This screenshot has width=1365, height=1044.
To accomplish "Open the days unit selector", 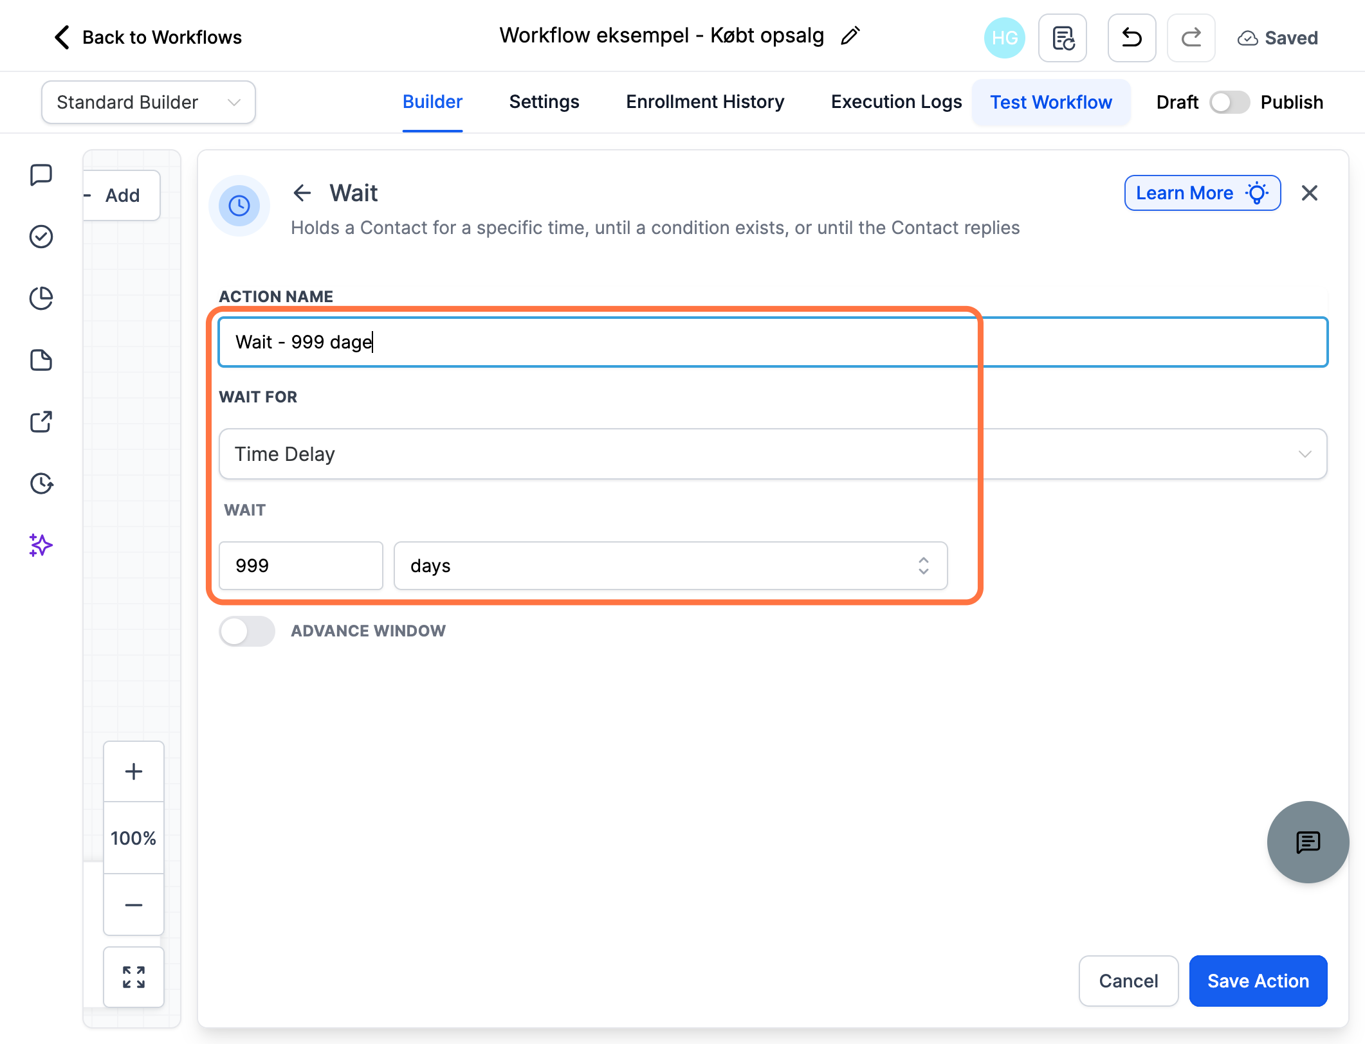I will [670, 566].
